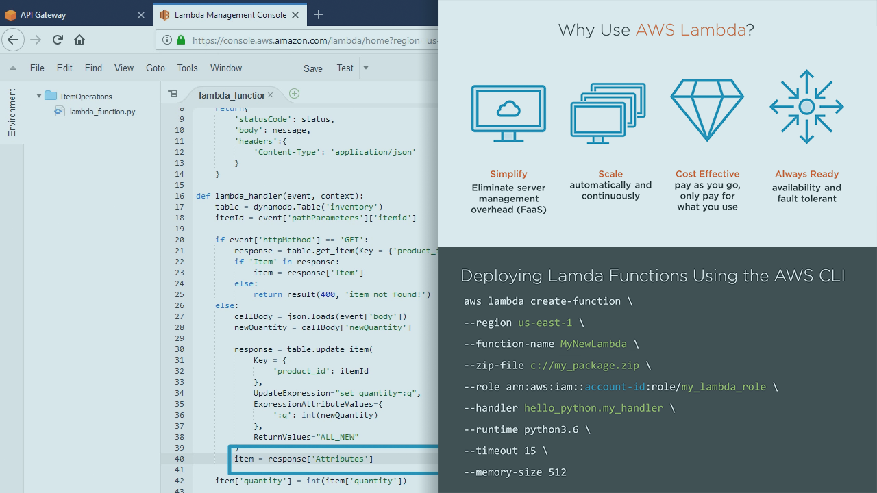The image size is (877, 493).
Task: Open the Goto menu
Action: (x=156, y=68)
